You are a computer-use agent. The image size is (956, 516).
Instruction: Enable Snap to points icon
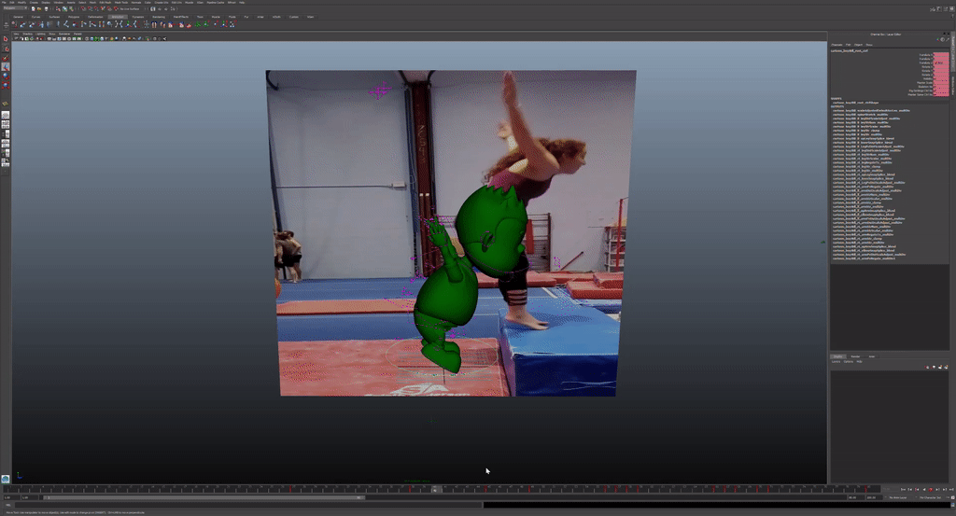pyautogui.click(x=96, y=8)
